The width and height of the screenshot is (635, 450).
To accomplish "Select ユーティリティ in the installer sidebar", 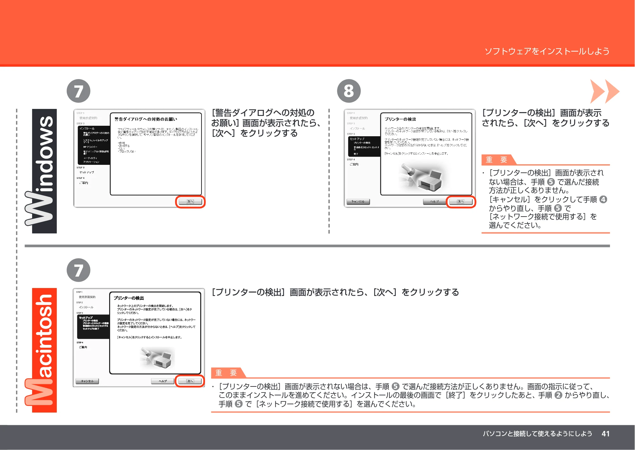I will pos(90,158).
